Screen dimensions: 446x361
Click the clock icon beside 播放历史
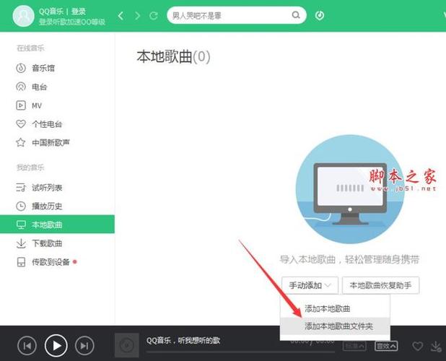(x=21, y=206)
